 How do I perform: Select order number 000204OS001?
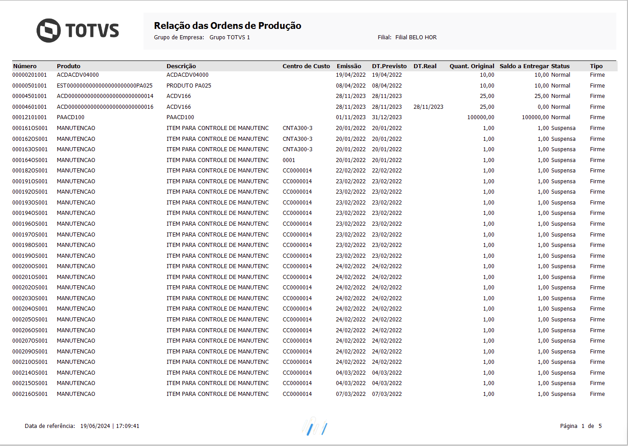pyautogui.click(x=30, y=309)
